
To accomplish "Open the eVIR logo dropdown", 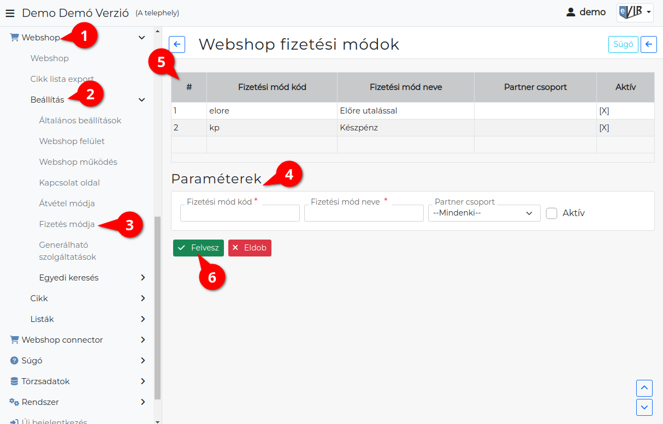I will pyautogui.click(x=635, y=12).
